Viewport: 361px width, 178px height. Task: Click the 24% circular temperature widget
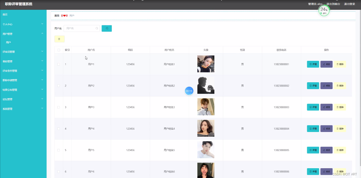click(x=324, y=11)
